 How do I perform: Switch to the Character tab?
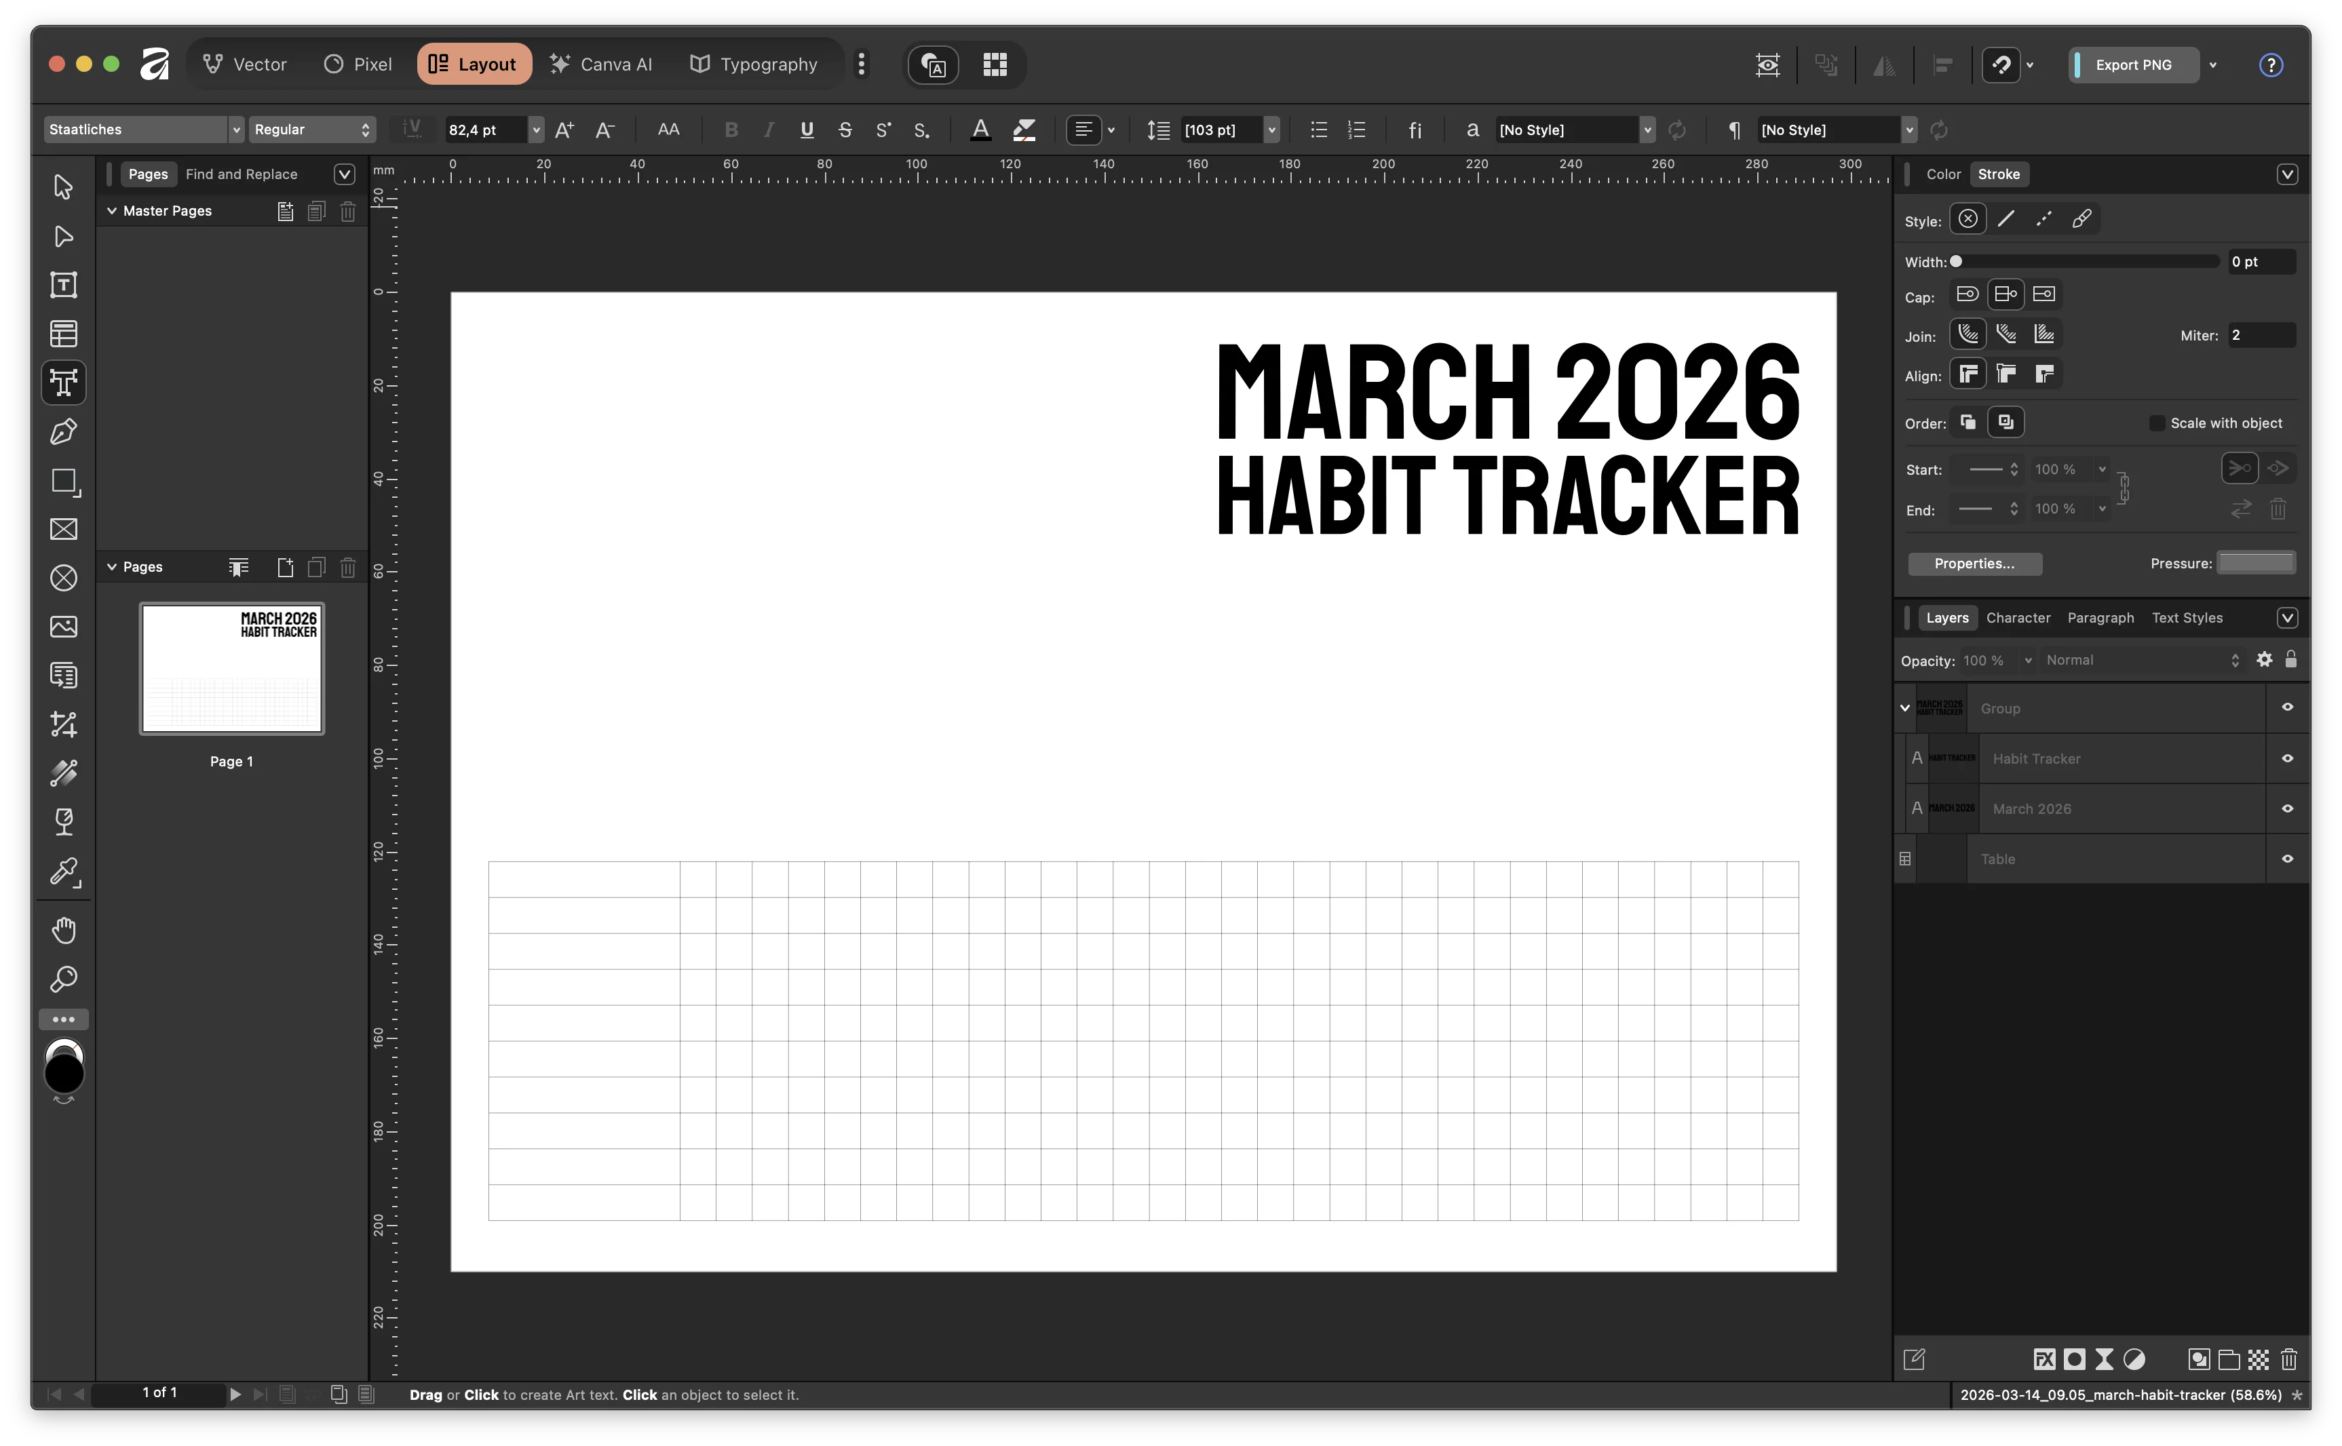[2018, 617]
